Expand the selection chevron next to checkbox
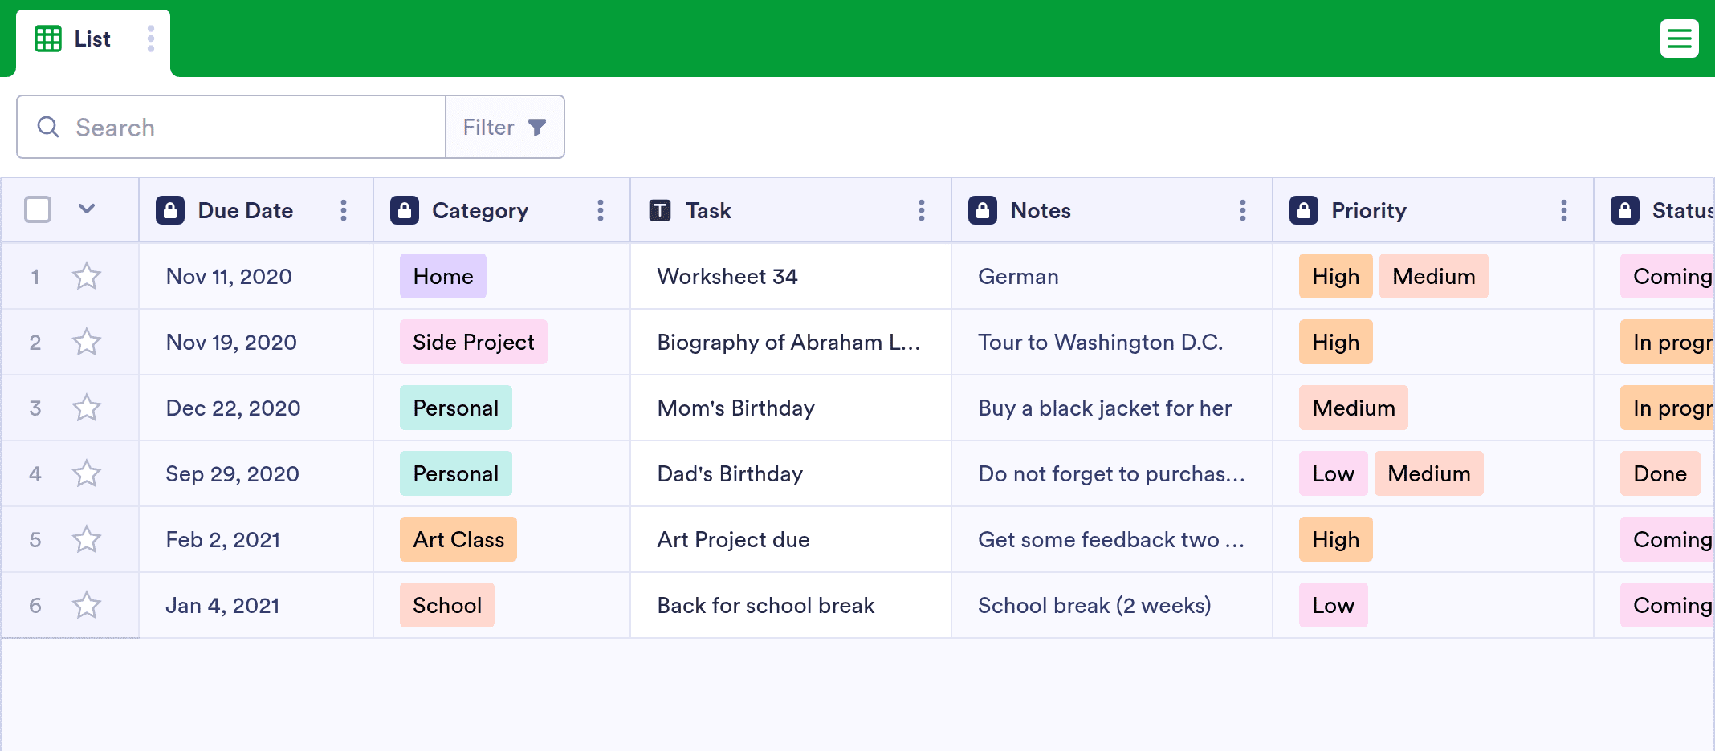The image size is (1715, 751). [x=87, y=209]
